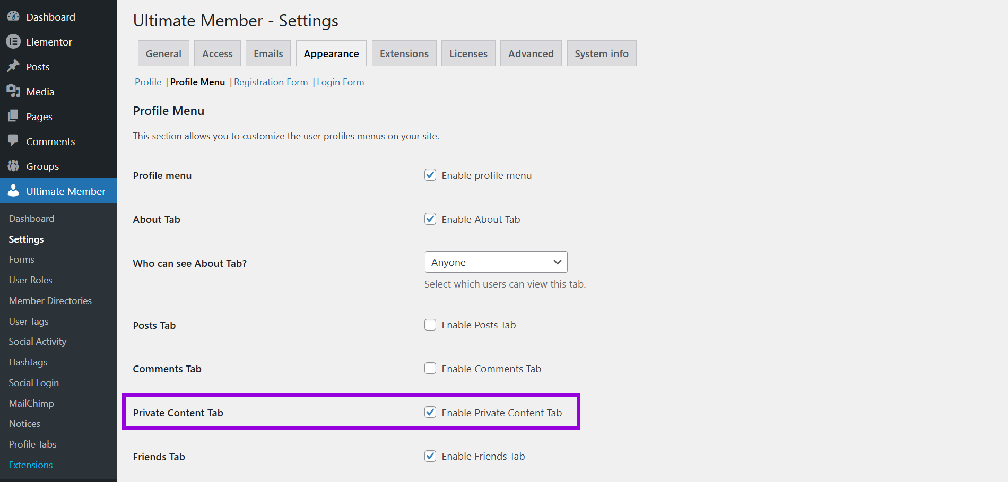The image size is (1008, 482).
Task: Click the Media library icon
Action: pos(13,91)
